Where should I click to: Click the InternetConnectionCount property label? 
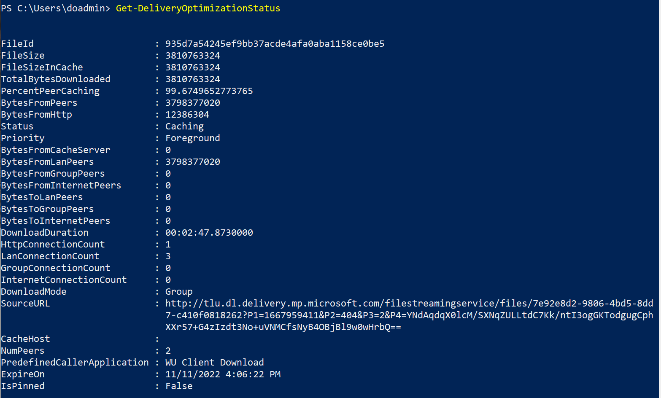(64, 280)
